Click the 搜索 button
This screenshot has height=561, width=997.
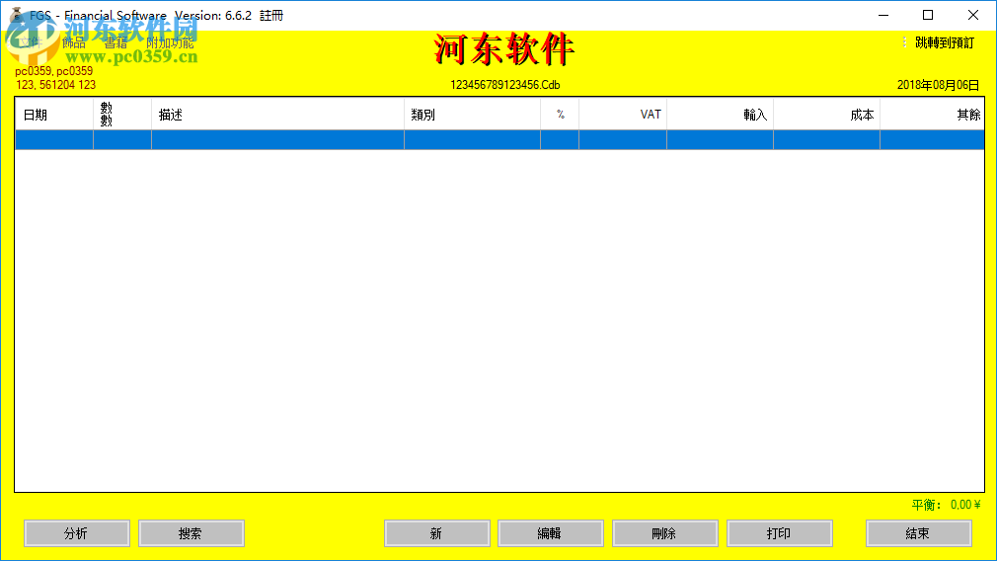[x=191, y=533]
